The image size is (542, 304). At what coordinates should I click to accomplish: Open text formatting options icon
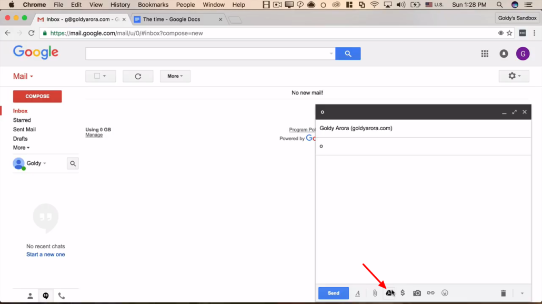point(358,293)
